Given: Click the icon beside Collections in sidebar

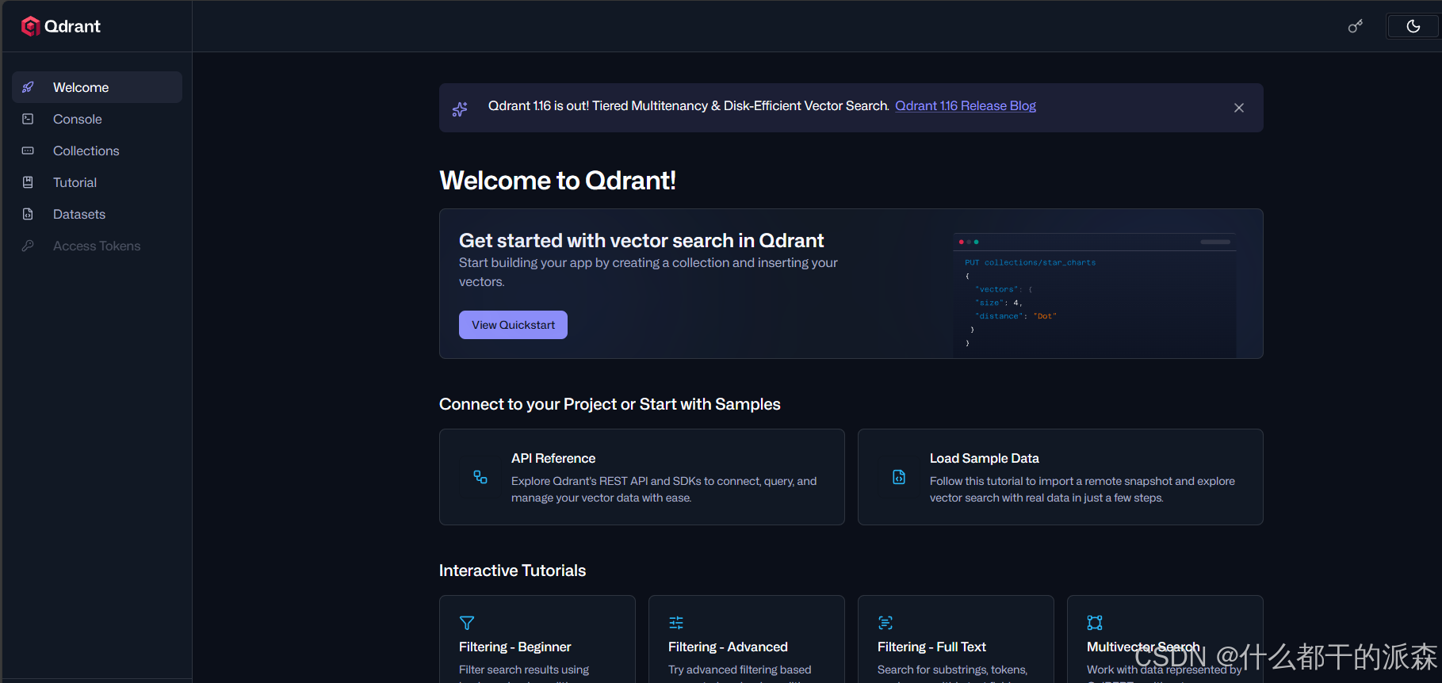Looking at the screenshot, I should tap(28, 151).
